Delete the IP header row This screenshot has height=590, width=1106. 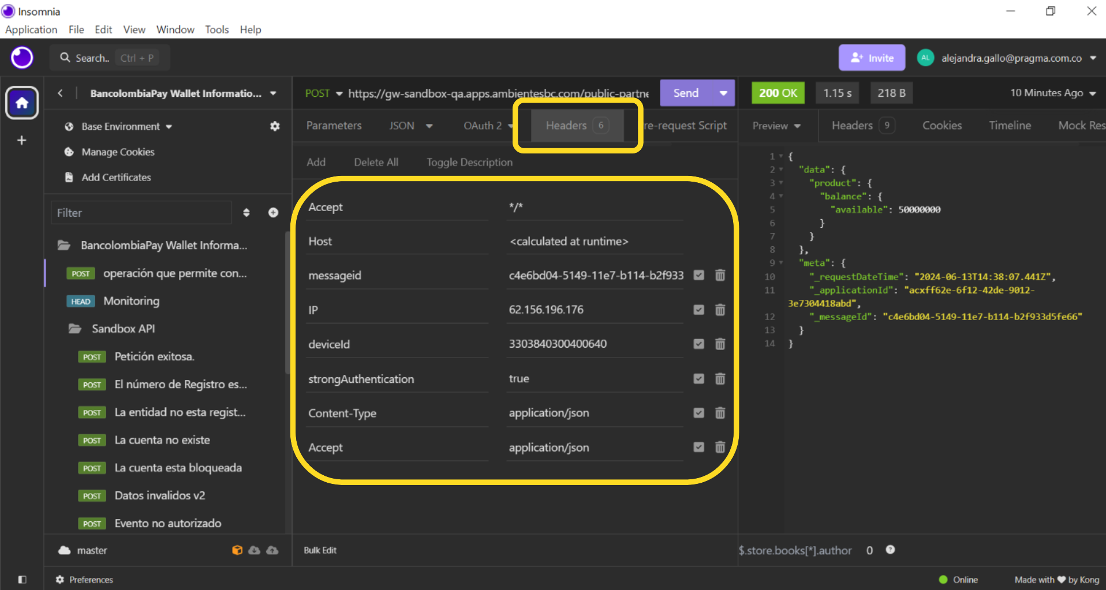(720, 310)
